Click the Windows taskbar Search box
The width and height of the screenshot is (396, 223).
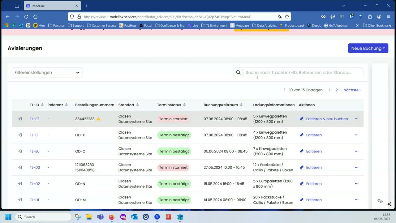tap(43, 217)
